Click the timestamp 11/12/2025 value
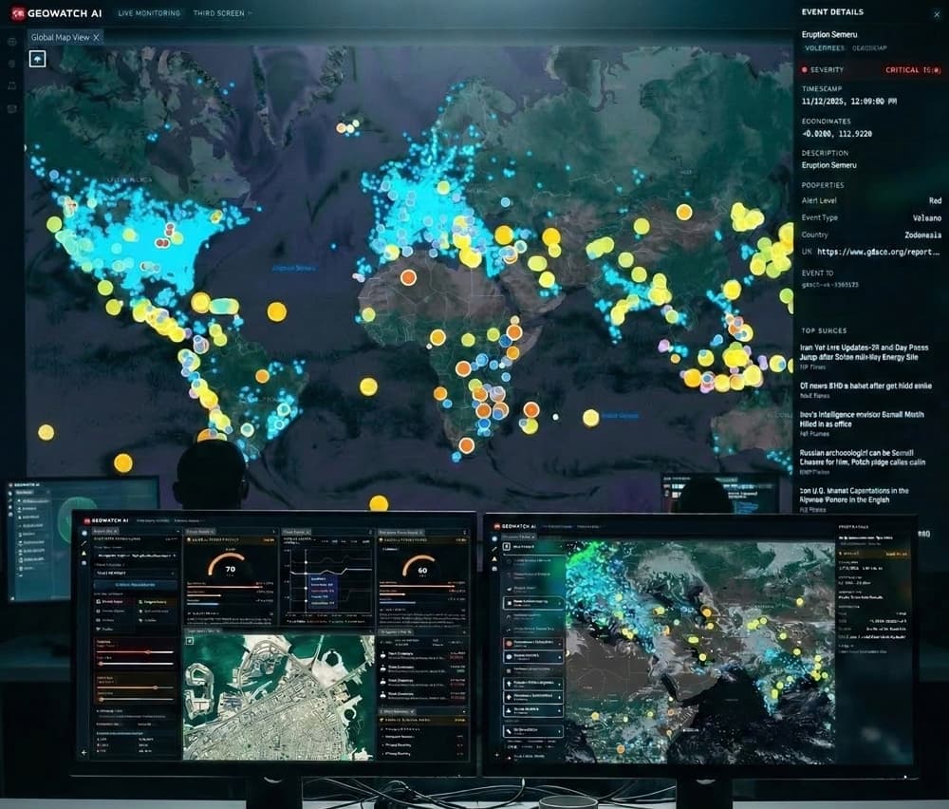This screenshot has height=809, width=949. click(x=849, y=102)
